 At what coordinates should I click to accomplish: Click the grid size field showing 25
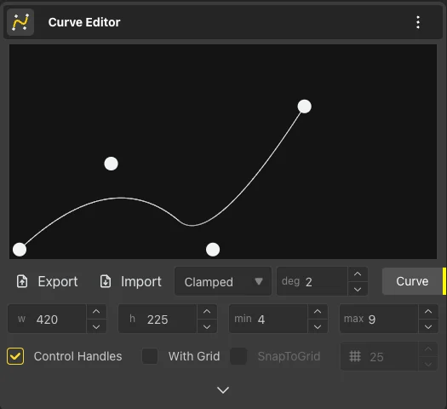point(380,356)
